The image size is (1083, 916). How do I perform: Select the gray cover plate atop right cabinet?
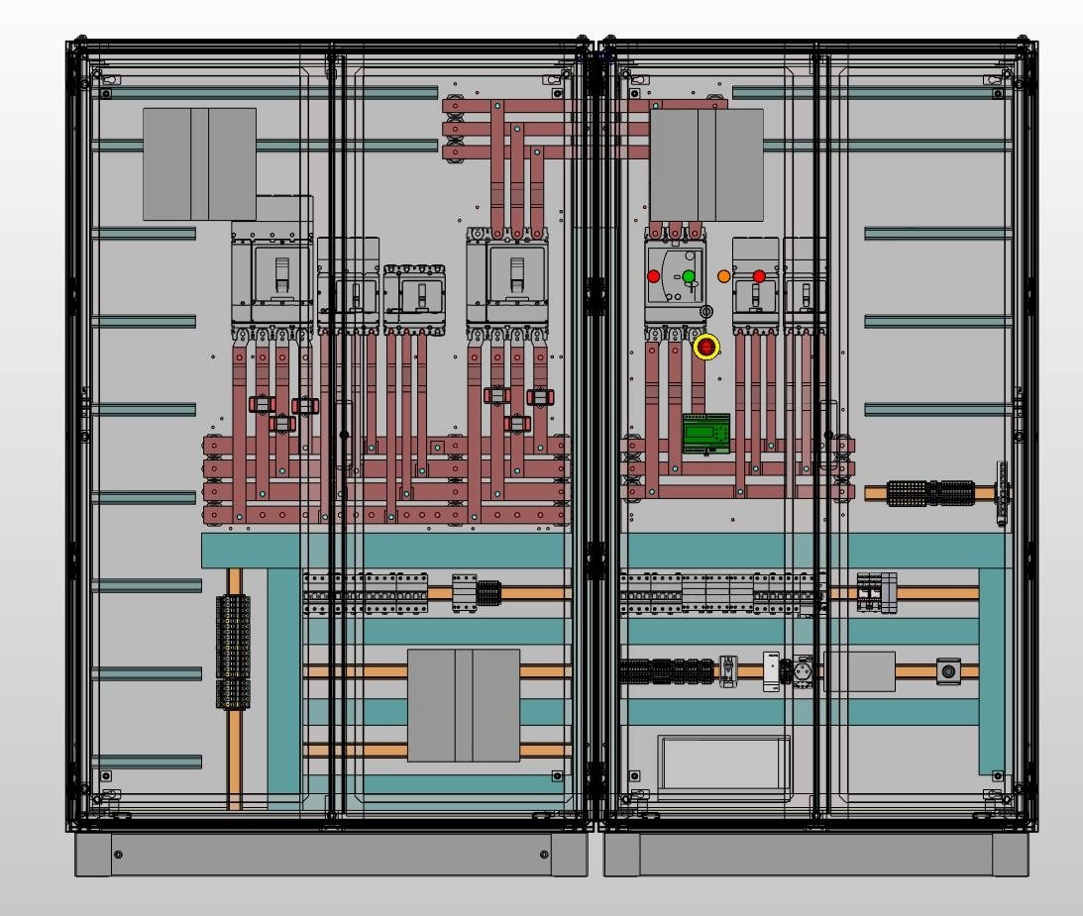pyautogui.click(x=706, y=165)
